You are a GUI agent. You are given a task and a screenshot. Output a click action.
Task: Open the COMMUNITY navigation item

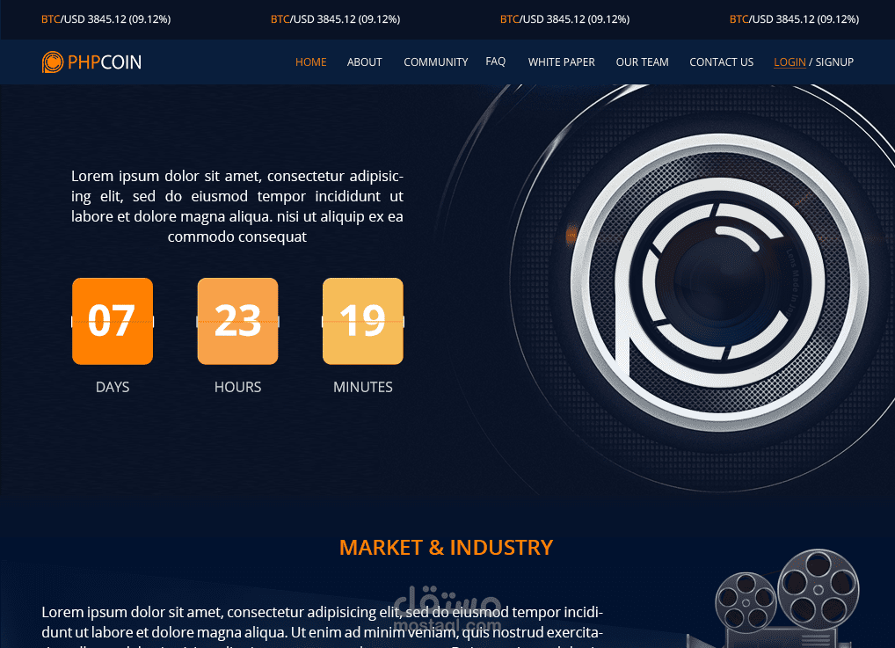click(435, 62)
